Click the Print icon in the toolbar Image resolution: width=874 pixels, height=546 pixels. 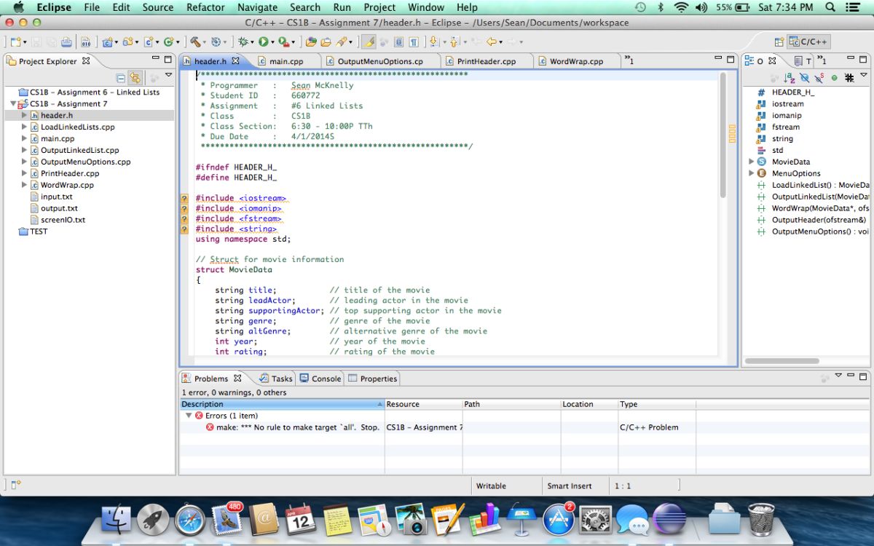(66, 42)
